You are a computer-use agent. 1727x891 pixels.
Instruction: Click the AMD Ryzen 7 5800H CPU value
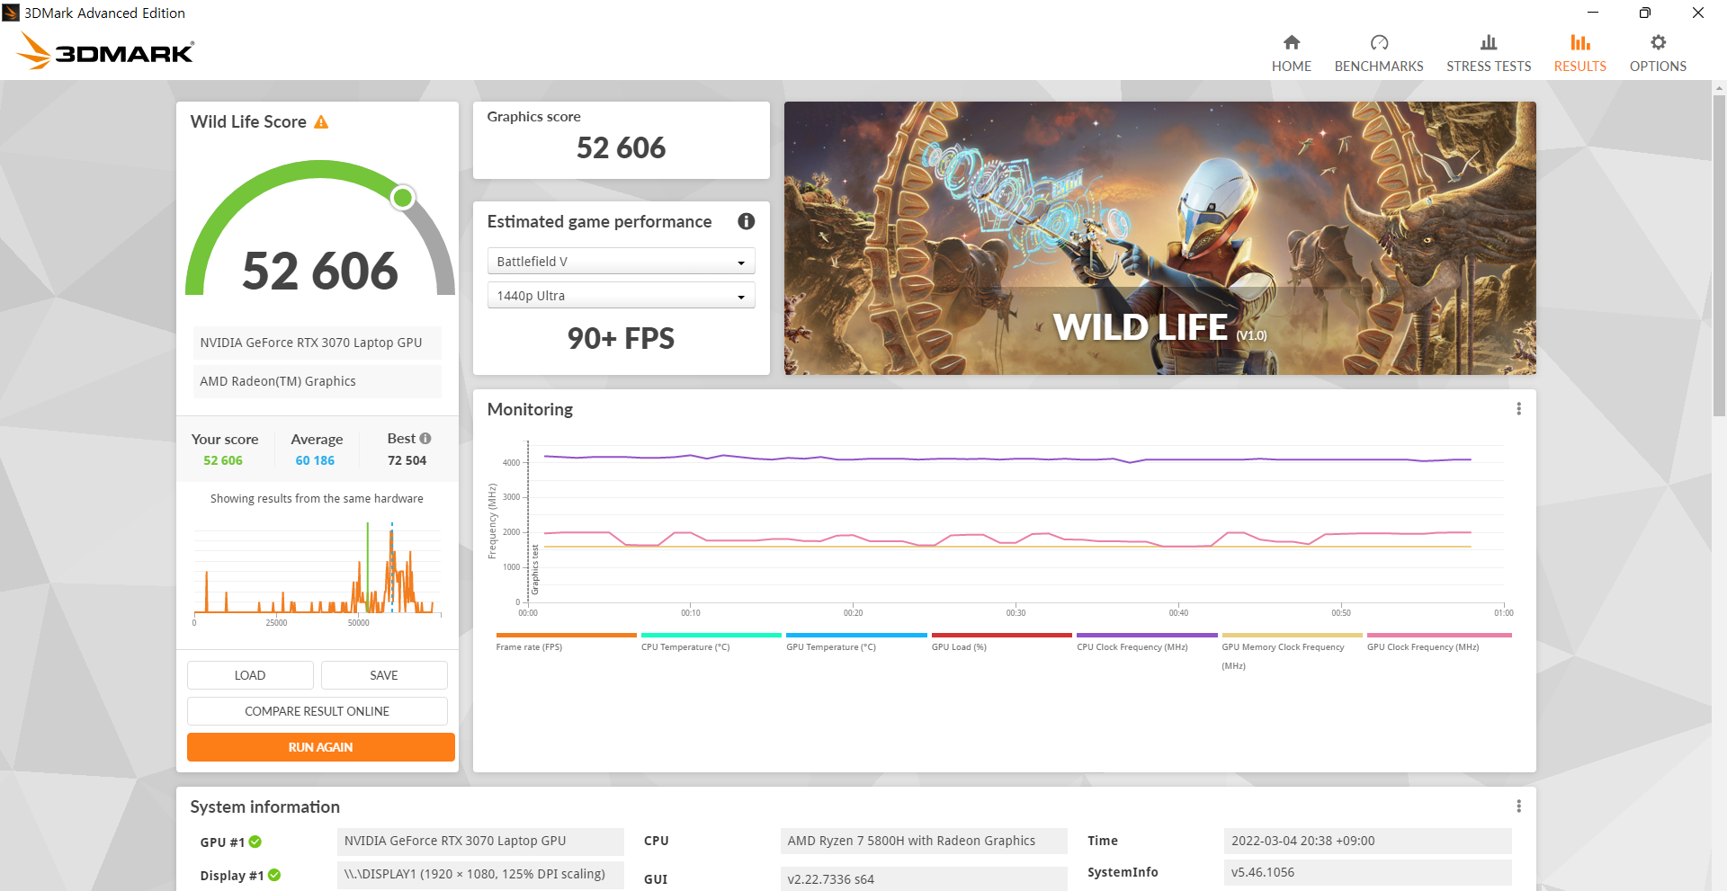coord(924,841)
